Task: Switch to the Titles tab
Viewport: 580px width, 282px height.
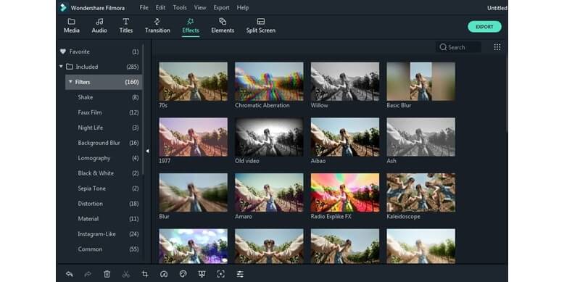Action: [x=125, y=26]
